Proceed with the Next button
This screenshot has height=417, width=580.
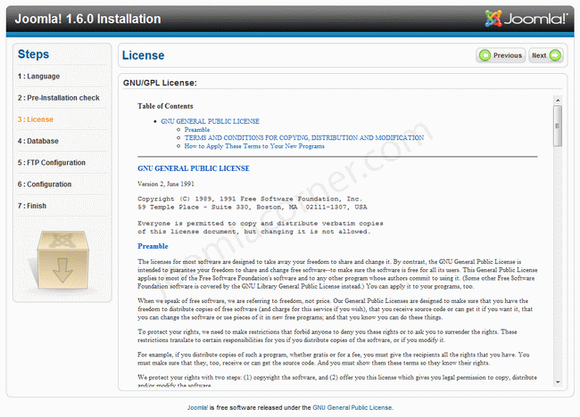click(x=545, y=55)
